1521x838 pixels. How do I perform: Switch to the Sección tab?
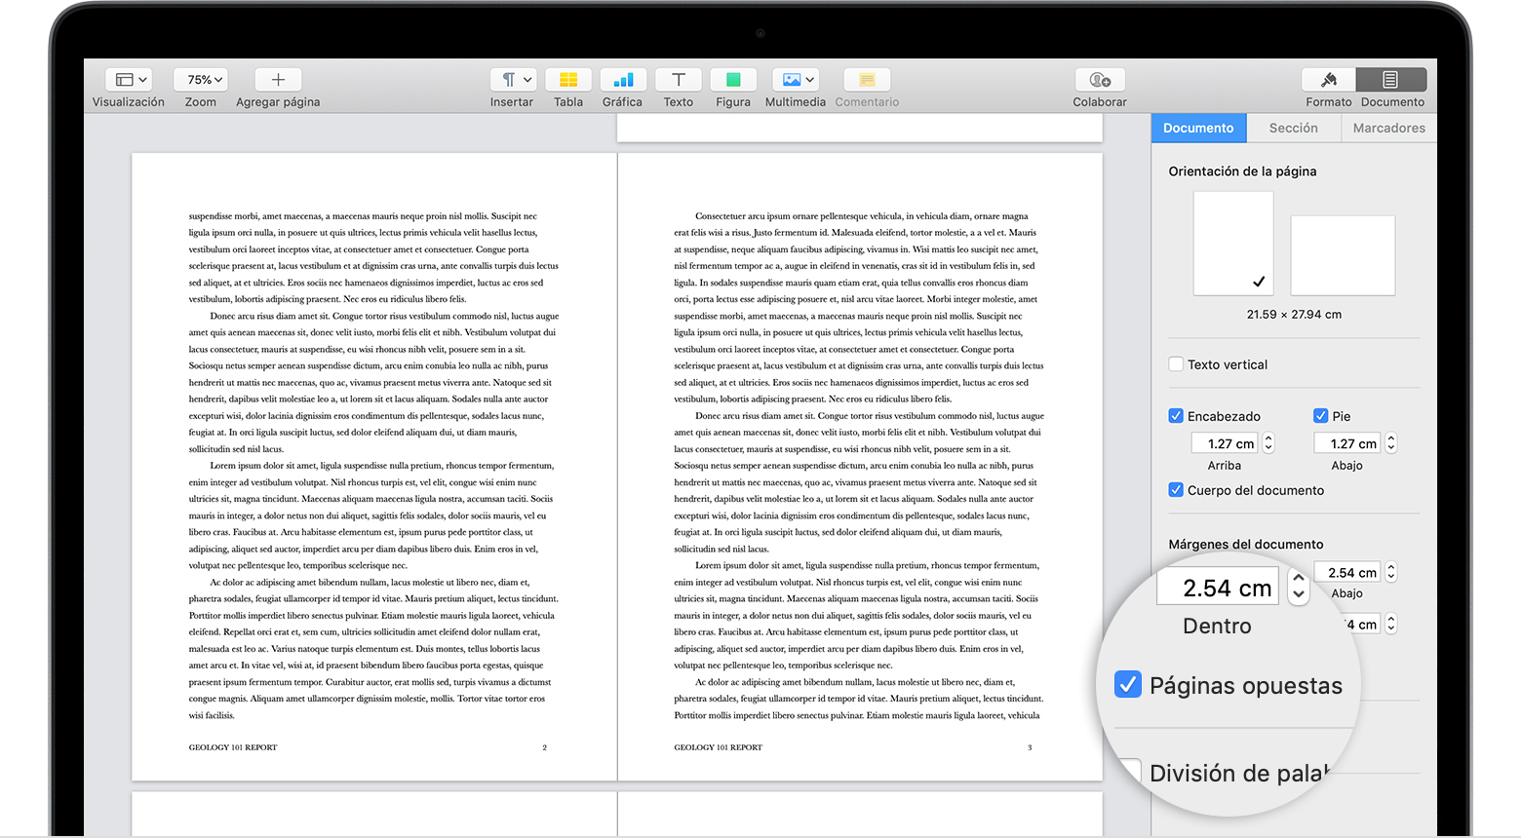click(1294, 128)
